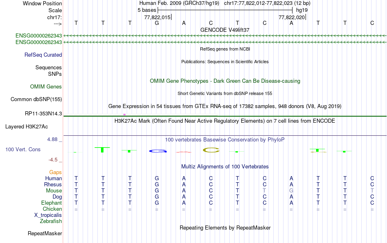
Task: Open 100 vertebrates Basewise Conservation by PhyloP title
Action: coord(225,139)
